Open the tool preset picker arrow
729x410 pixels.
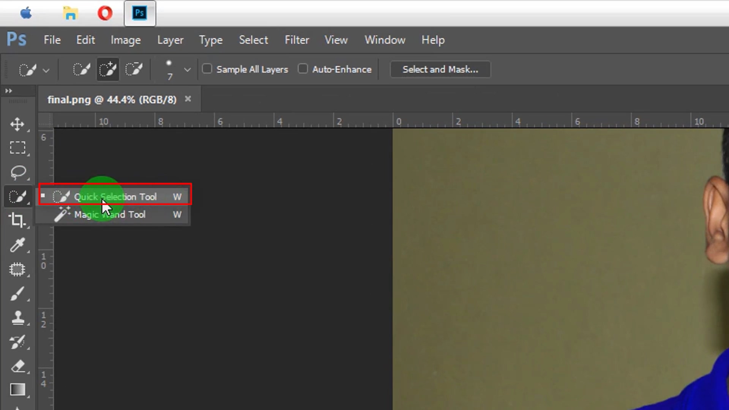click(46, 71)
